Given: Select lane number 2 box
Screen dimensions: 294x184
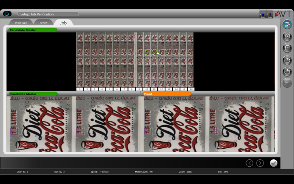Looking at the screenshot, I should (87, 89).
